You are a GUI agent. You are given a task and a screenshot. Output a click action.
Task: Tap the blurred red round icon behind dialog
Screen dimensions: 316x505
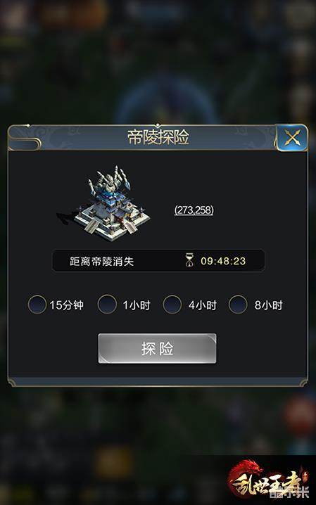click(x=300, y=414)
